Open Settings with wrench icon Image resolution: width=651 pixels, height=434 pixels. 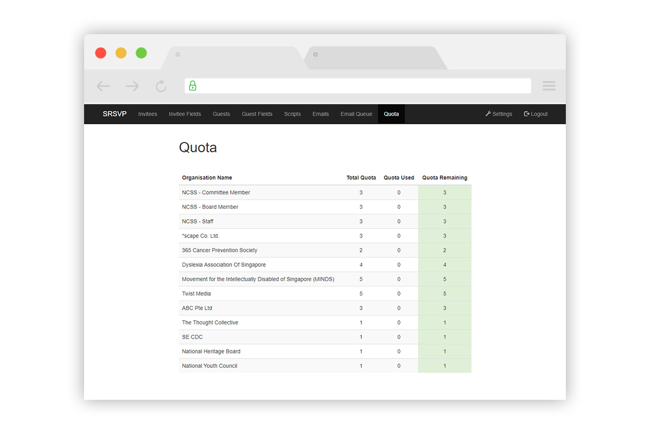499,114
